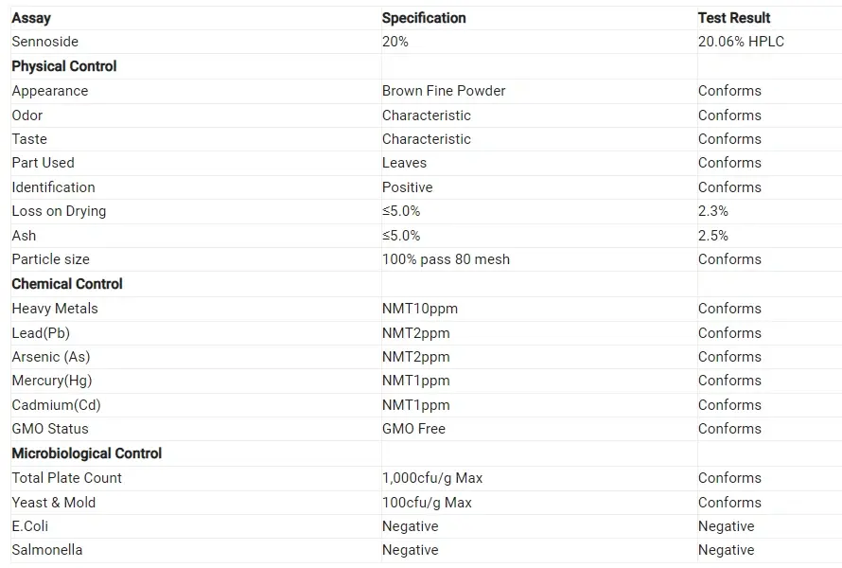842x568 pixels.
Task: Click the Salmonella row label
Action: pyautogui.click(x=47, y=550)
